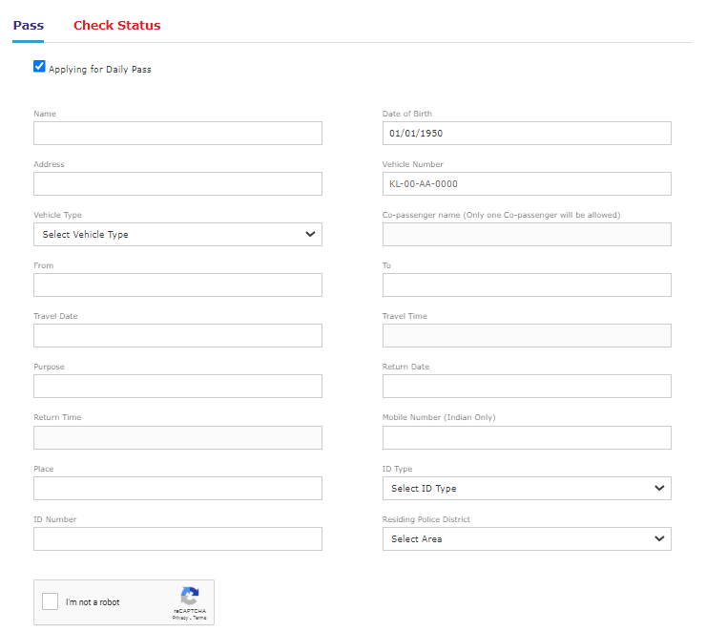Focus the Address text field
This screenshot has width=706, height=631.
click(x=177, y=184)
